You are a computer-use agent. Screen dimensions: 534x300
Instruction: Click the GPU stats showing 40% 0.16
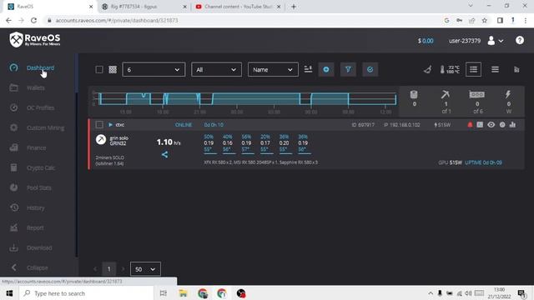[x=228, y=143]
